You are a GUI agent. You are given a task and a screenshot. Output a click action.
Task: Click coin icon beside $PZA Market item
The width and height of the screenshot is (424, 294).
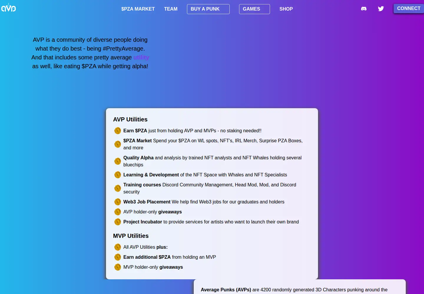point(117,144)
